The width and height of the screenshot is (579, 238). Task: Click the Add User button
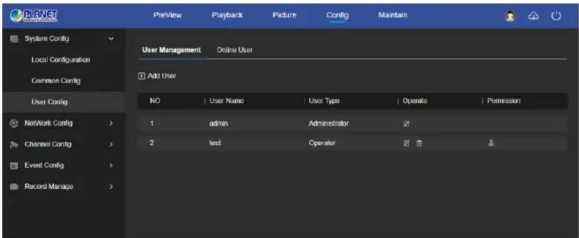pos(157,75)
